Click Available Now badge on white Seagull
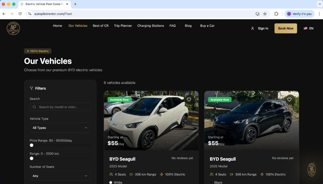 coord(119,100)
